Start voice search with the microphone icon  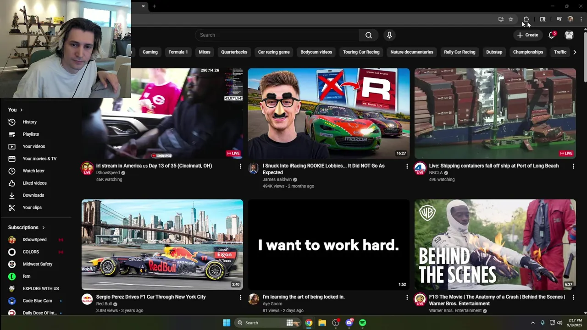tap(389, 35)
